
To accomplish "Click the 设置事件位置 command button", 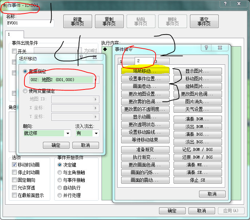I will [x=145, y=79].
